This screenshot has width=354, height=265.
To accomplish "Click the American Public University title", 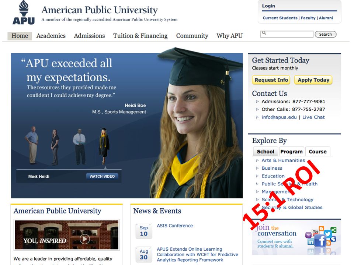I will coord(100,10).
